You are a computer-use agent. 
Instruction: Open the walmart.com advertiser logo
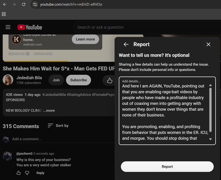pos(16,39)
